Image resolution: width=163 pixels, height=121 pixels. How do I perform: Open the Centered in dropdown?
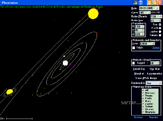pyautogui.click(x=160, y=83)
